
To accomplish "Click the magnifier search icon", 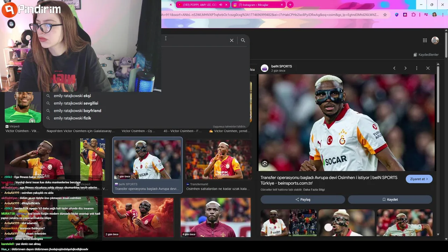I will [243, 40].
